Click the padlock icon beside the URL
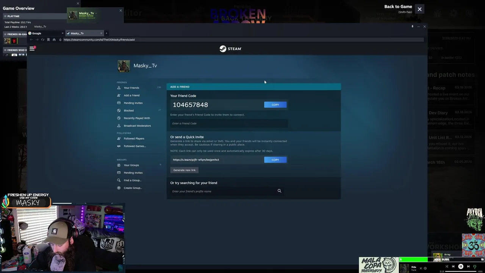This screenshot has width=485, height=273. [x=60, y=39]
